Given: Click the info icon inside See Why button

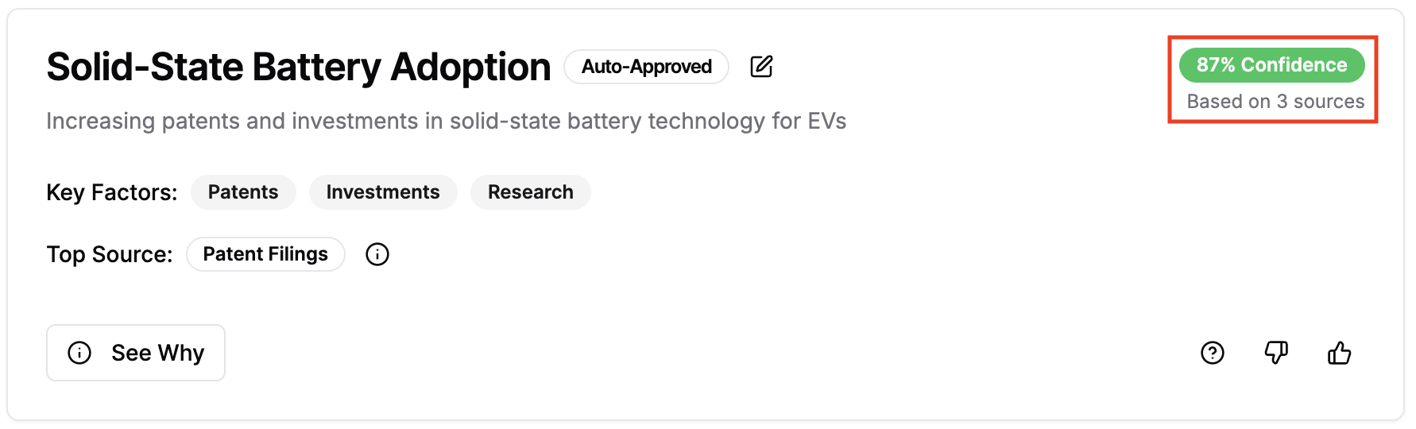Looking at the screenshot, I should click(79, 353).
